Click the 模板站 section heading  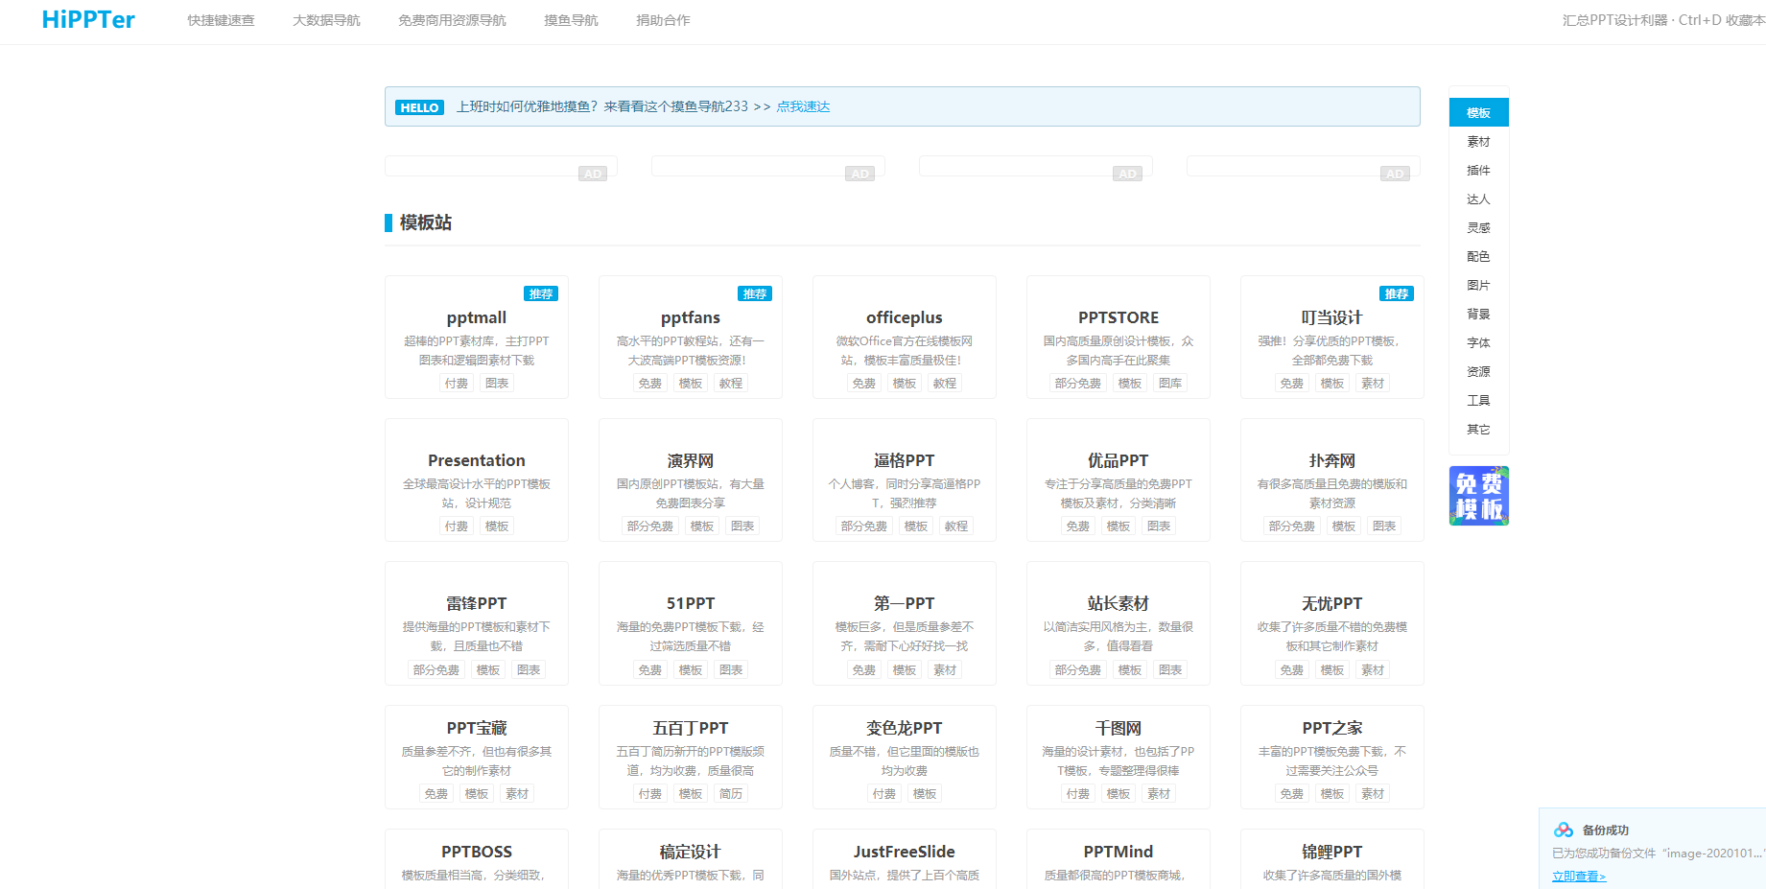425,222
